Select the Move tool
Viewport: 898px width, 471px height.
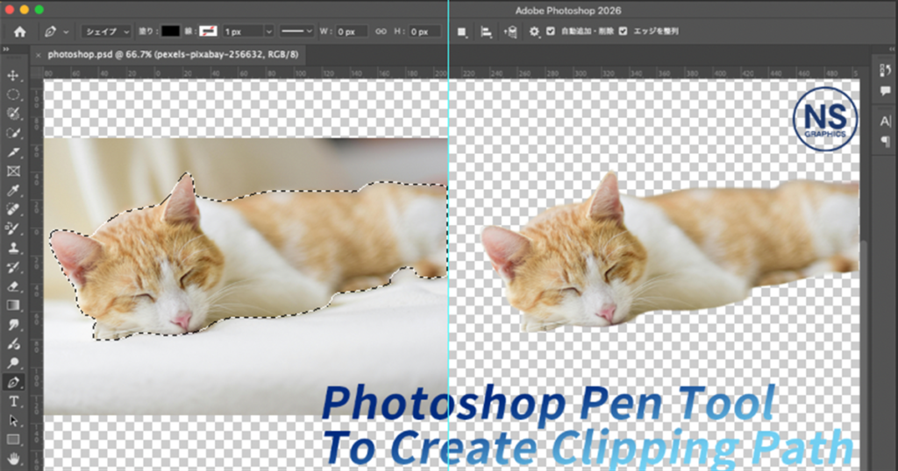13,76
